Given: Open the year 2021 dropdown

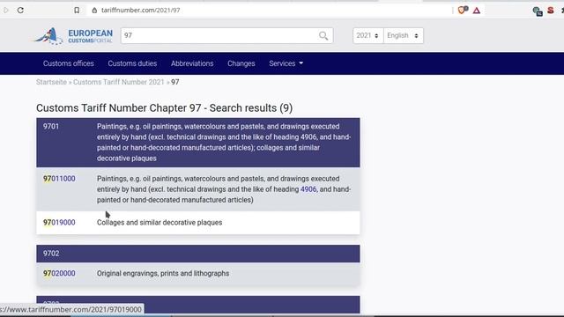Looking at the screenshot, I should (368, 35).
